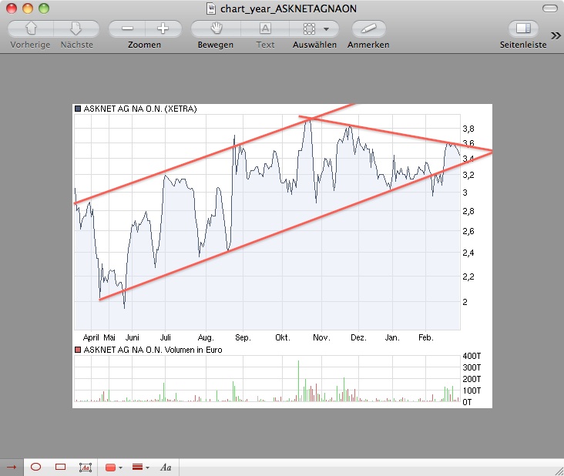Select the Bewegen hand tool
Viewport: 564px width, 476px height.
point(216,28)
